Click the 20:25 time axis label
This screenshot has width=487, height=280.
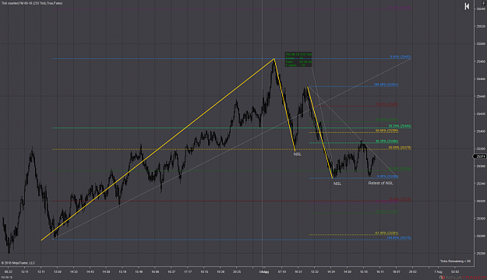[236, 271]
